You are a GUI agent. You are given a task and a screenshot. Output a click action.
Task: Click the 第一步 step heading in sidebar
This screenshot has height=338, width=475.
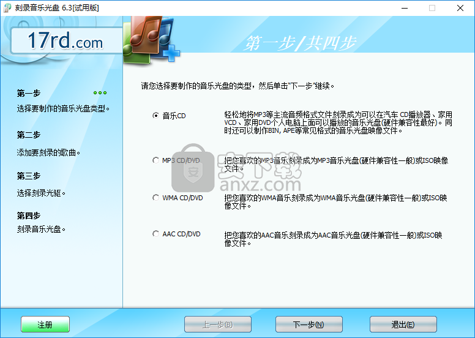29,93
